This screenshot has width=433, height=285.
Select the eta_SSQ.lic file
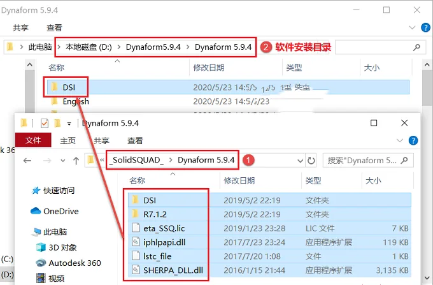[x=269, y=228]
